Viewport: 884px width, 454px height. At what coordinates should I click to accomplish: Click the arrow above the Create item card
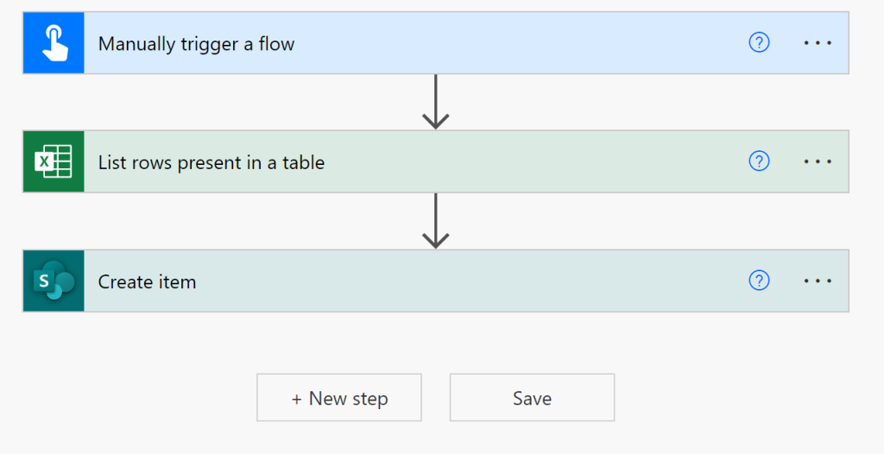(436, 221)
